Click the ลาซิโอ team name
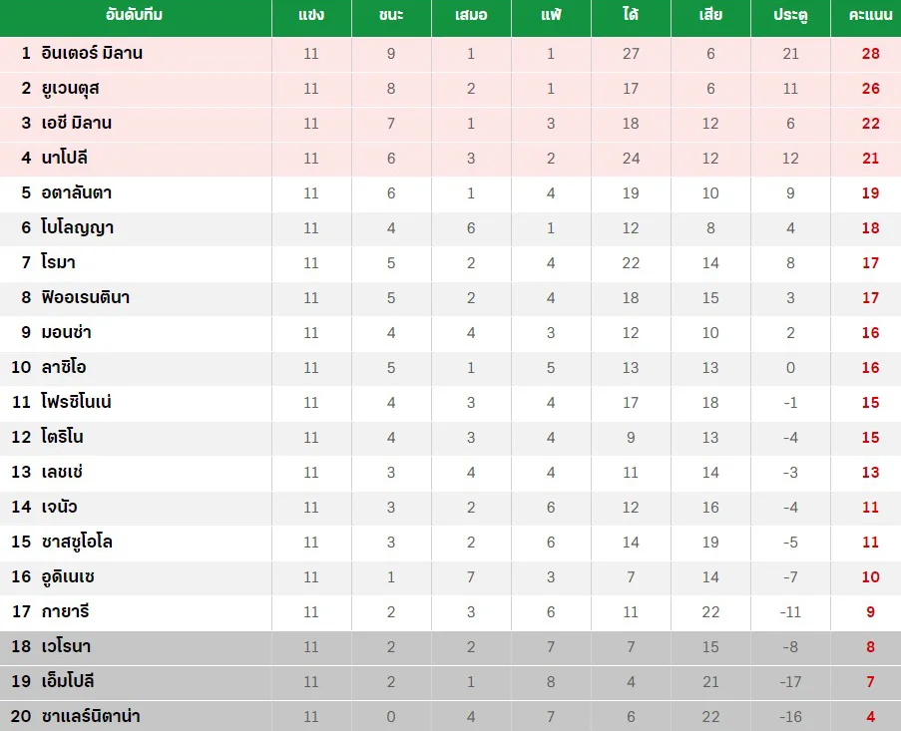 [x=64, y=367]
